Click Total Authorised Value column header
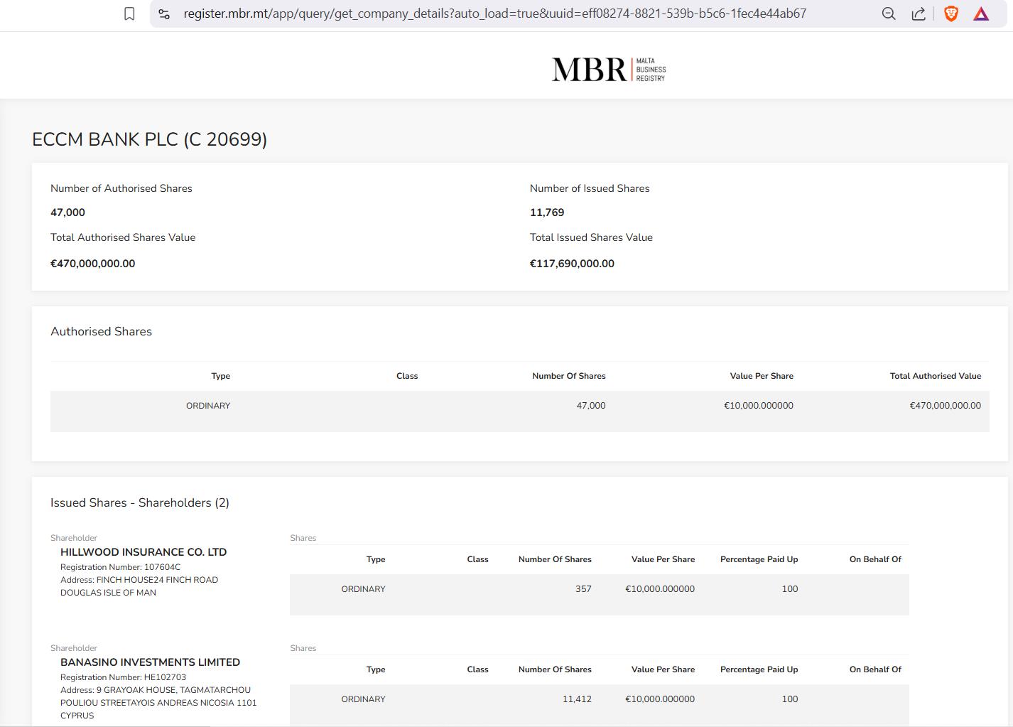 pyautogui.click(x=935, y=376)
